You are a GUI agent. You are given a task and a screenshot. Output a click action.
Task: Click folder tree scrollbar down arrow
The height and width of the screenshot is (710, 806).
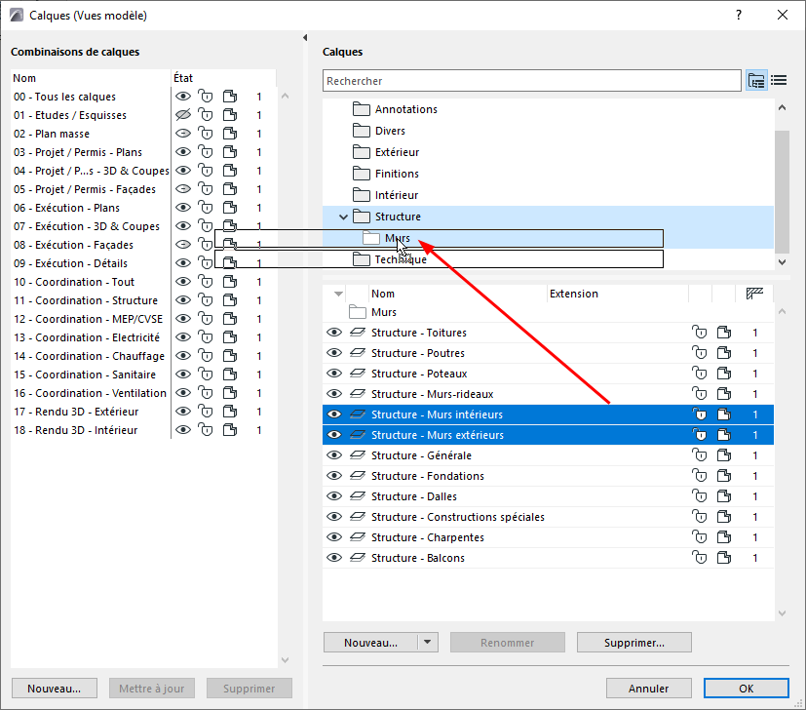[x=782, y=262]
